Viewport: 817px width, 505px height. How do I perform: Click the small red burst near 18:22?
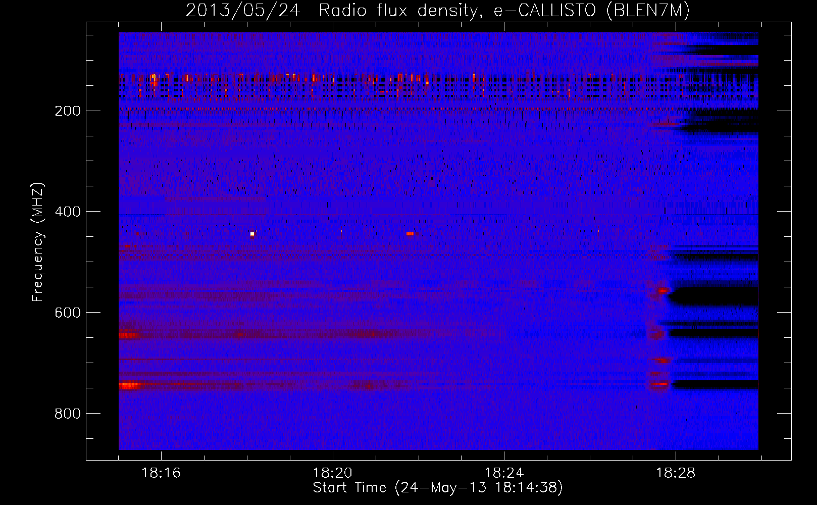point(410,234)
